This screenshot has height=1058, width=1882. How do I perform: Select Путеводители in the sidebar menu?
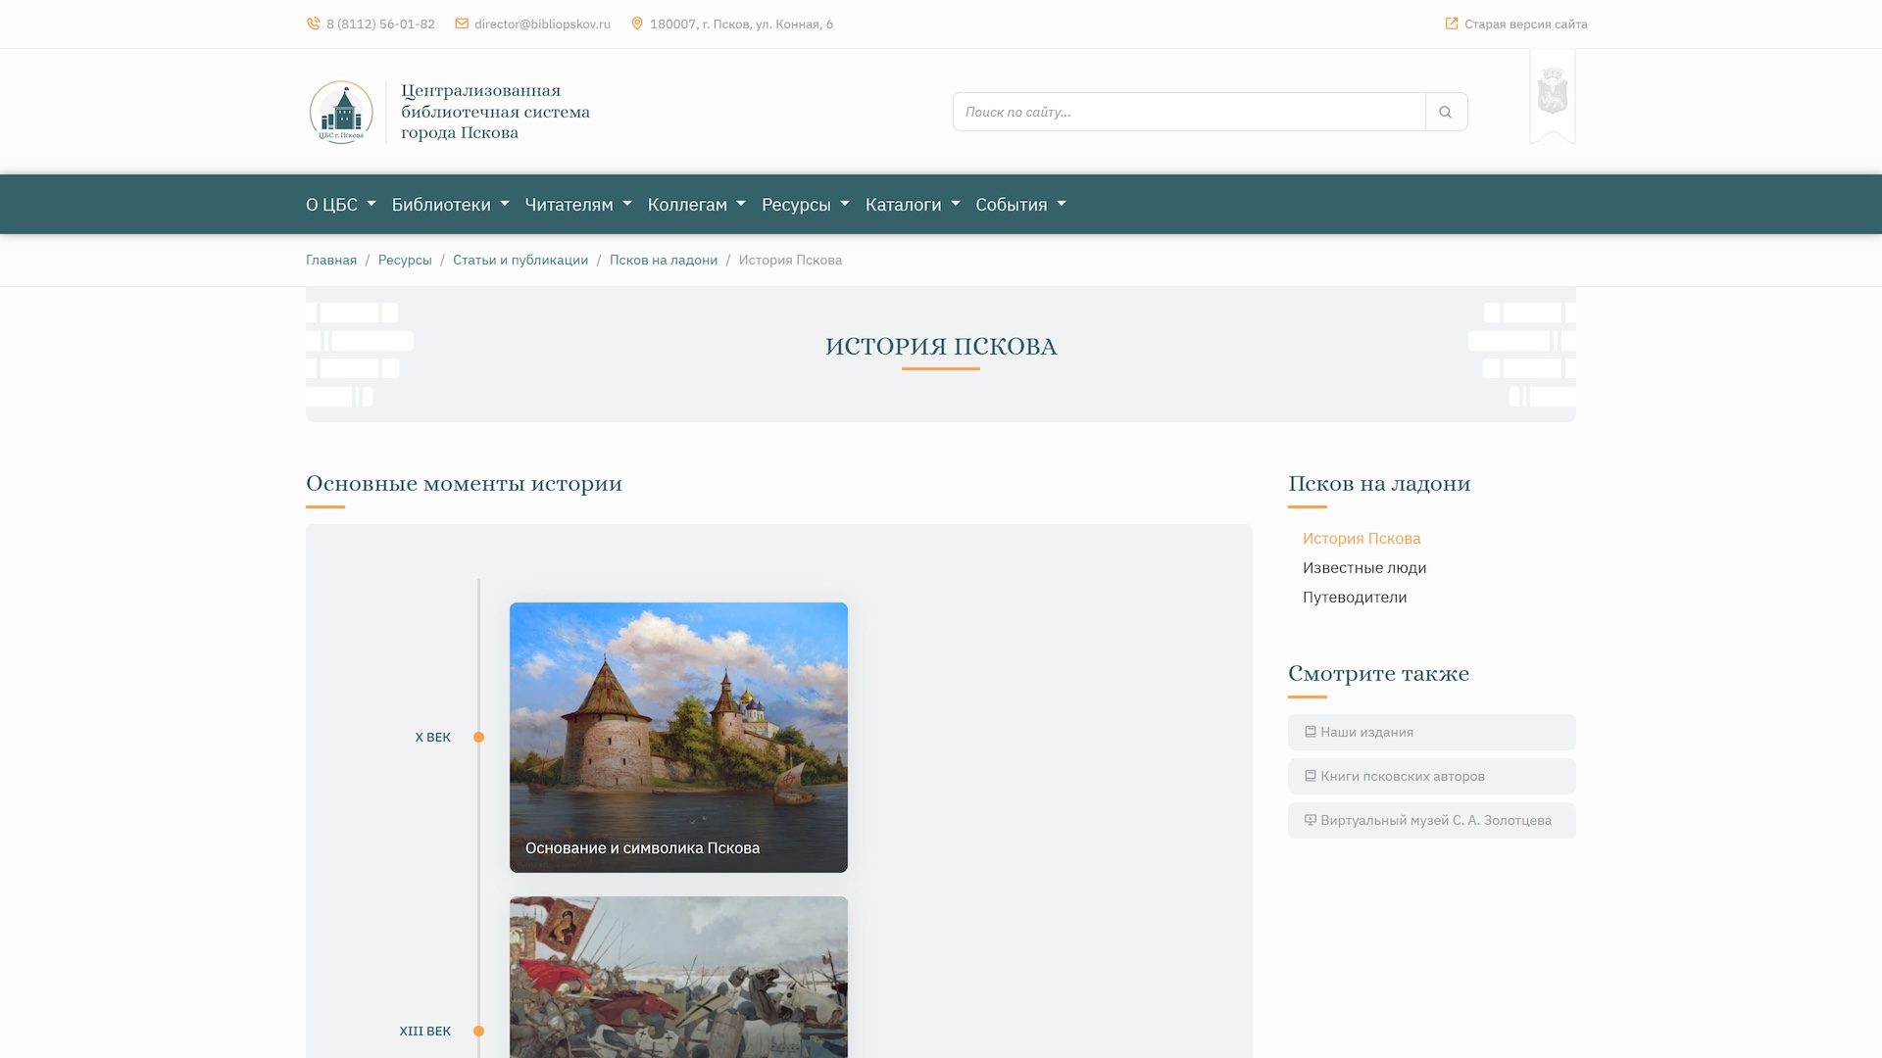(1355, 598)
